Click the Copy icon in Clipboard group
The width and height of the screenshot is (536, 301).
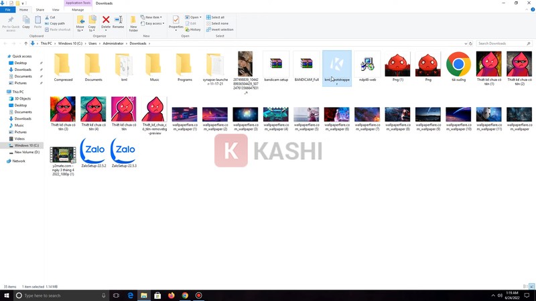click(26, 23)
